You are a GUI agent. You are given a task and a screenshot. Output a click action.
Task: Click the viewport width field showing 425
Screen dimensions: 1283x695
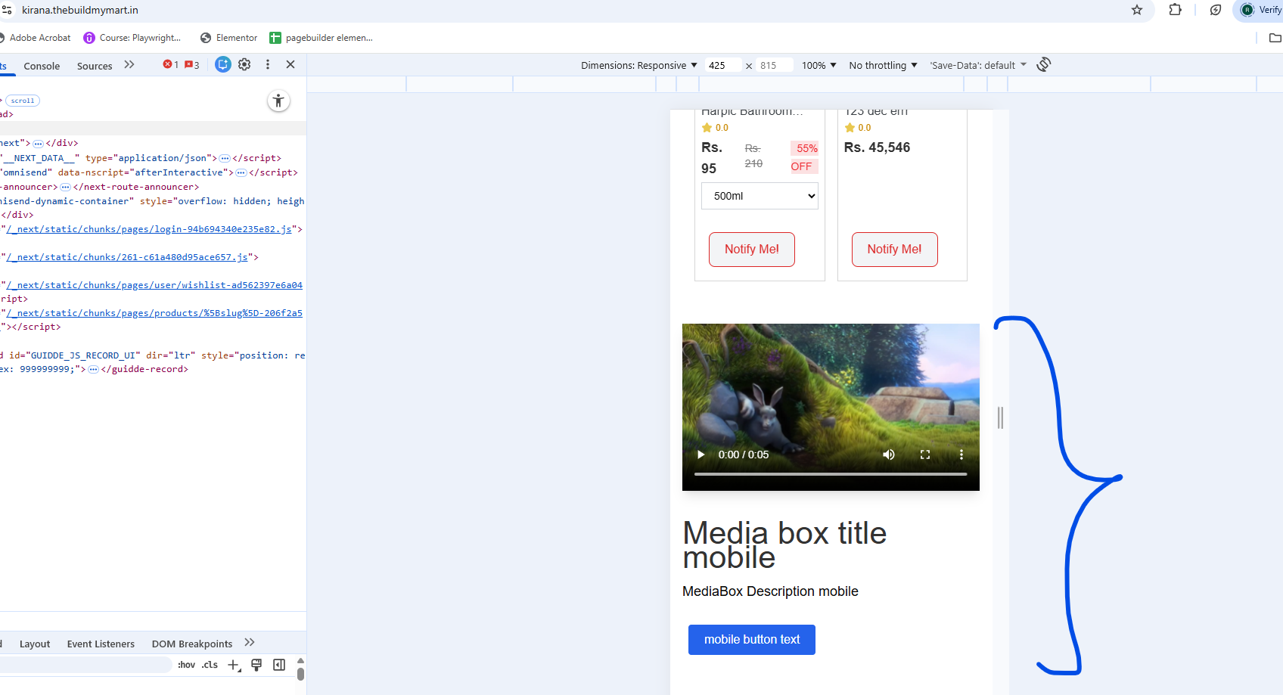(723, 66)
